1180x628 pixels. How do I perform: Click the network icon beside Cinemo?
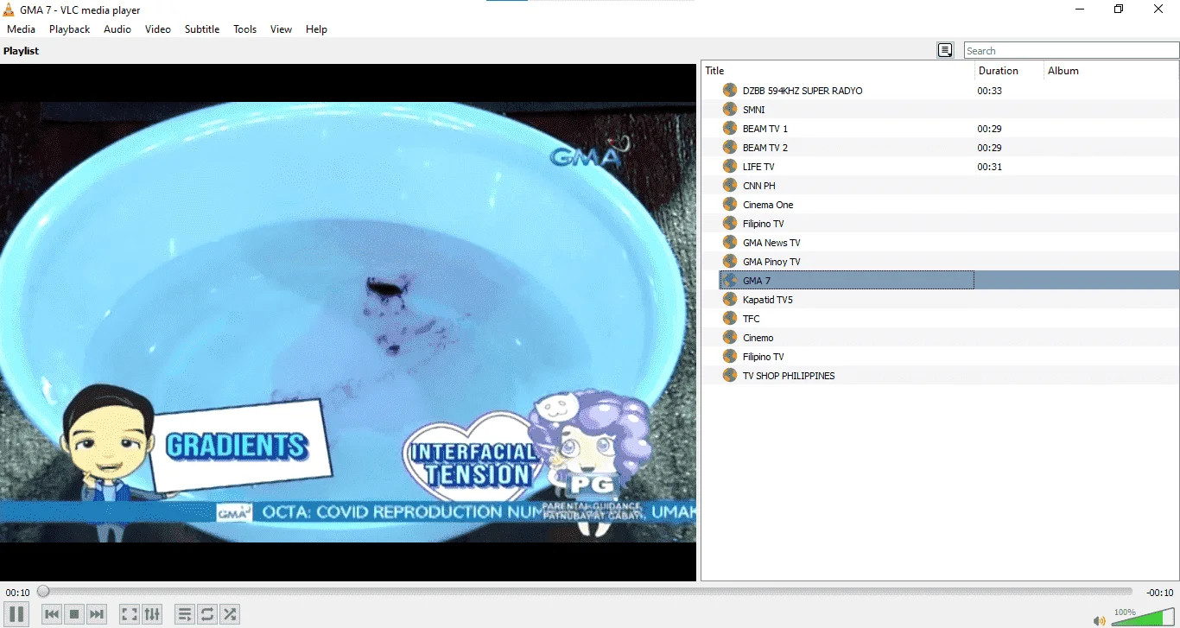(x=730, y=338)
